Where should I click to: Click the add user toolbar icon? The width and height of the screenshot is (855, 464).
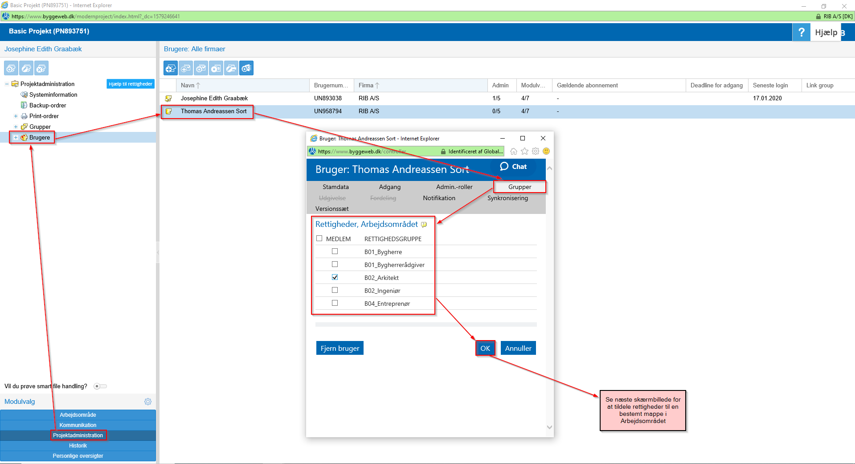point(171,68)
